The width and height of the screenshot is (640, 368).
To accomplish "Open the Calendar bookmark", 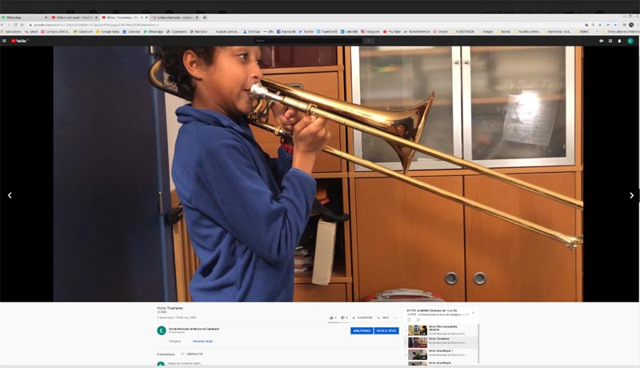I will 131,31.
